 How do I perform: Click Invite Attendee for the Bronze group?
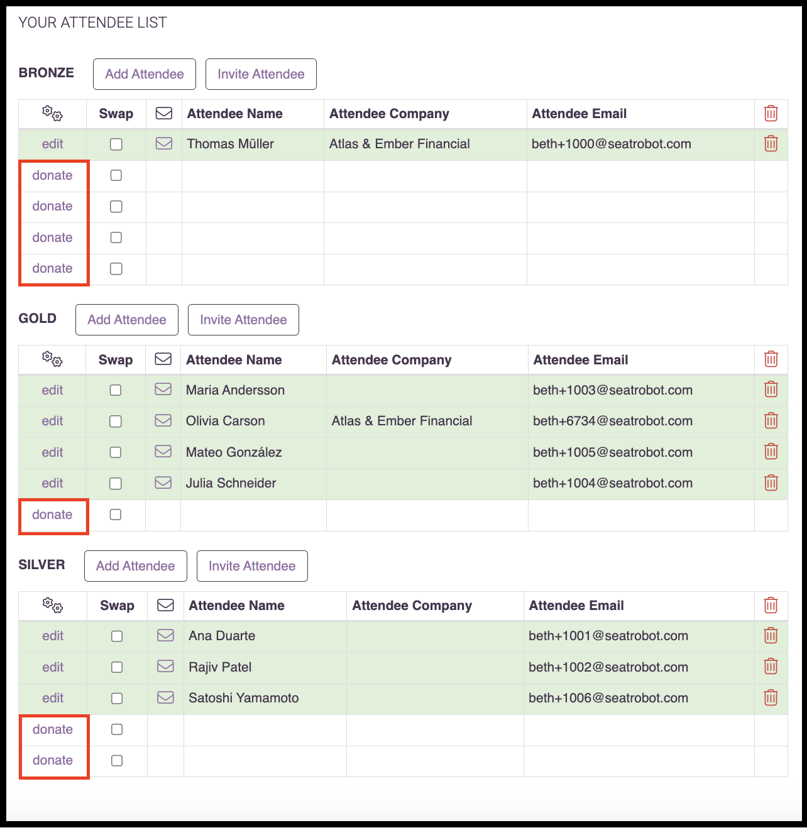[x=261, y=74]
